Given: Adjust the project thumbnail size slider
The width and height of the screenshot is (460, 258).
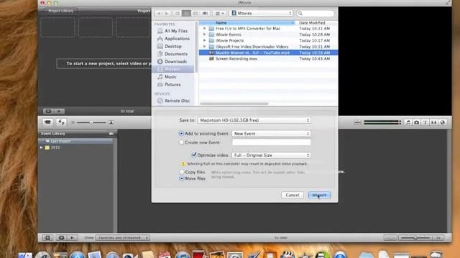Looking at the screenshot, I should [x=91, y=123].
